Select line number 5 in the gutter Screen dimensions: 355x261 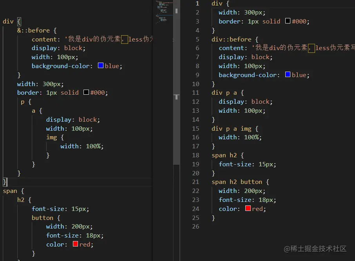click(197, 40)
